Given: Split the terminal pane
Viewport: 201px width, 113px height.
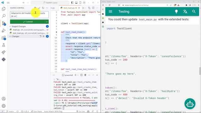Looking at the screenshot, I should tap(81, 75).
